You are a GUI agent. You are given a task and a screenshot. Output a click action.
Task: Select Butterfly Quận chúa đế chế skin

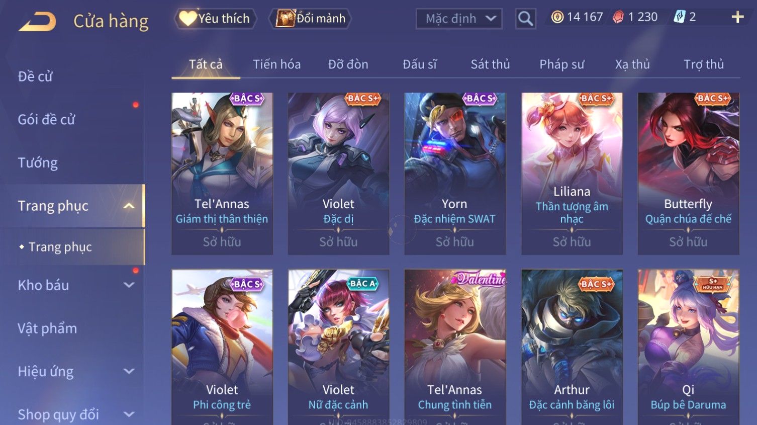coord(688,174)
